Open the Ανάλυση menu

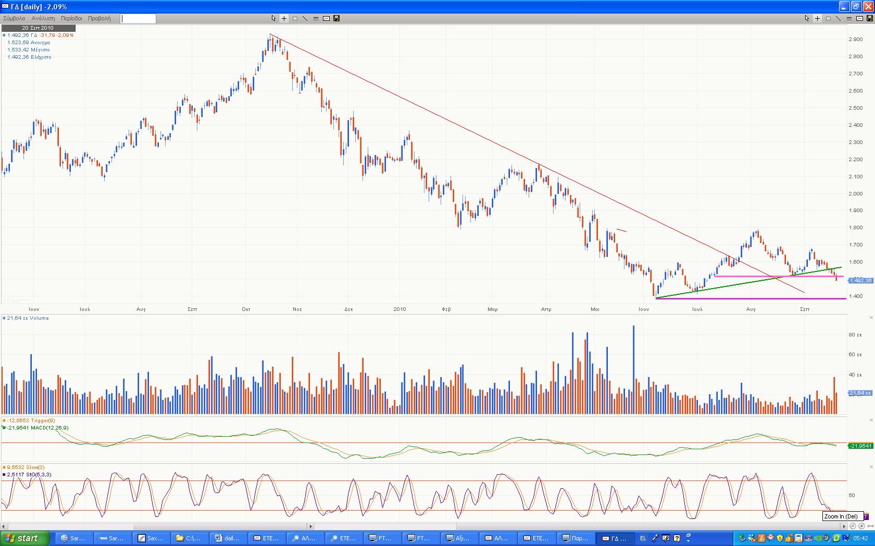coord(43,18)
